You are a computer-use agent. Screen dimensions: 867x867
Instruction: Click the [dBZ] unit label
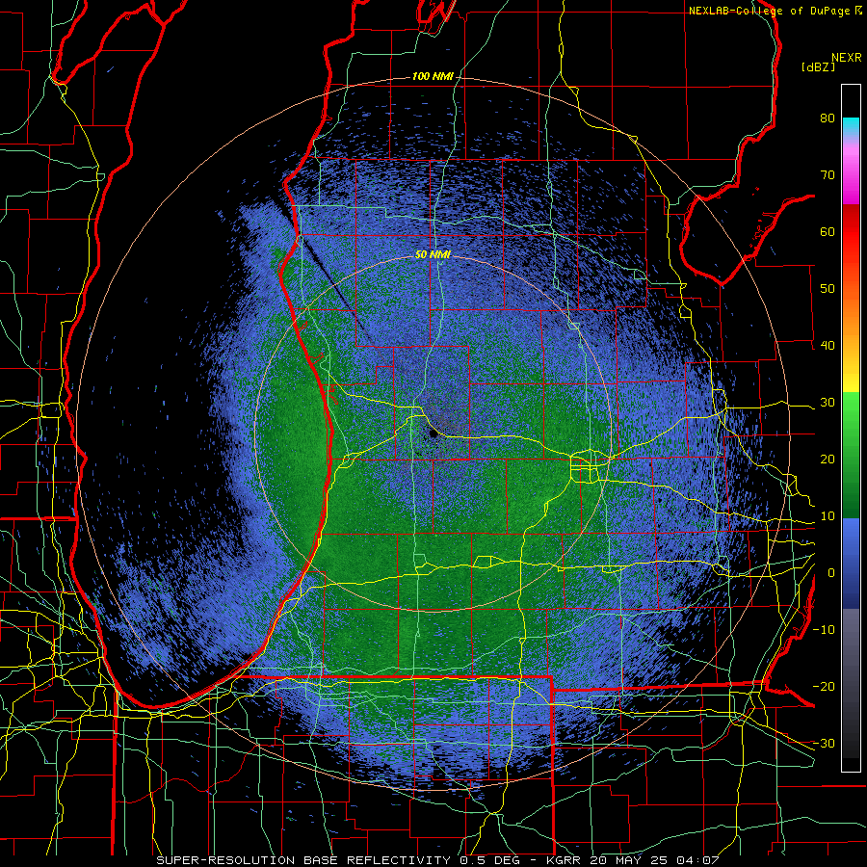point(818,66)
